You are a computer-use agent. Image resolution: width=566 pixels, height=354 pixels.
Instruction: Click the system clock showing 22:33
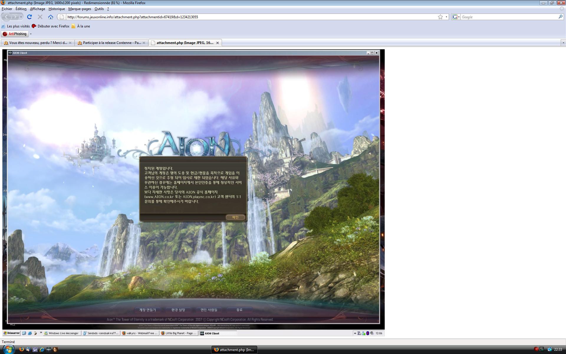point(558,350)
